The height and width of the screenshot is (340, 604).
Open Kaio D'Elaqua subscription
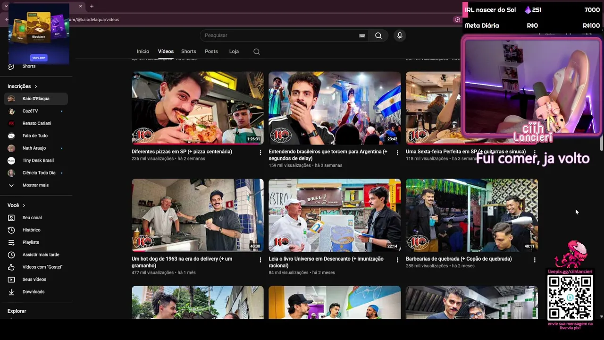(36, 99)
